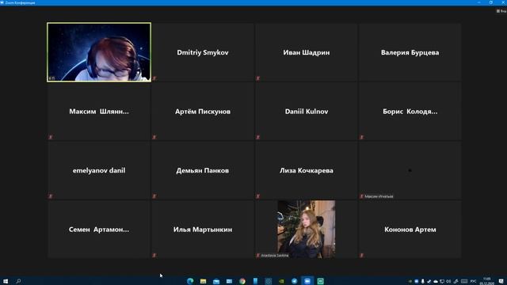Screen dimensions: 507x285
Task: Click the Максим Игнатьев name label
Action: point(379,196)
